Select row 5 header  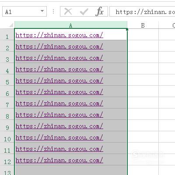pyautogui.click(x=7, y=80)
